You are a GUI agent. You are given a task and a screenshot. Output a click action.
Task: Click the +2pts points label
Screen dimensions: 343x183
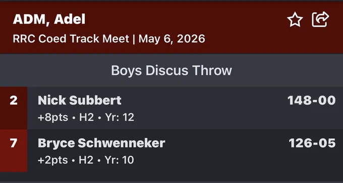(x=53, y=160)
